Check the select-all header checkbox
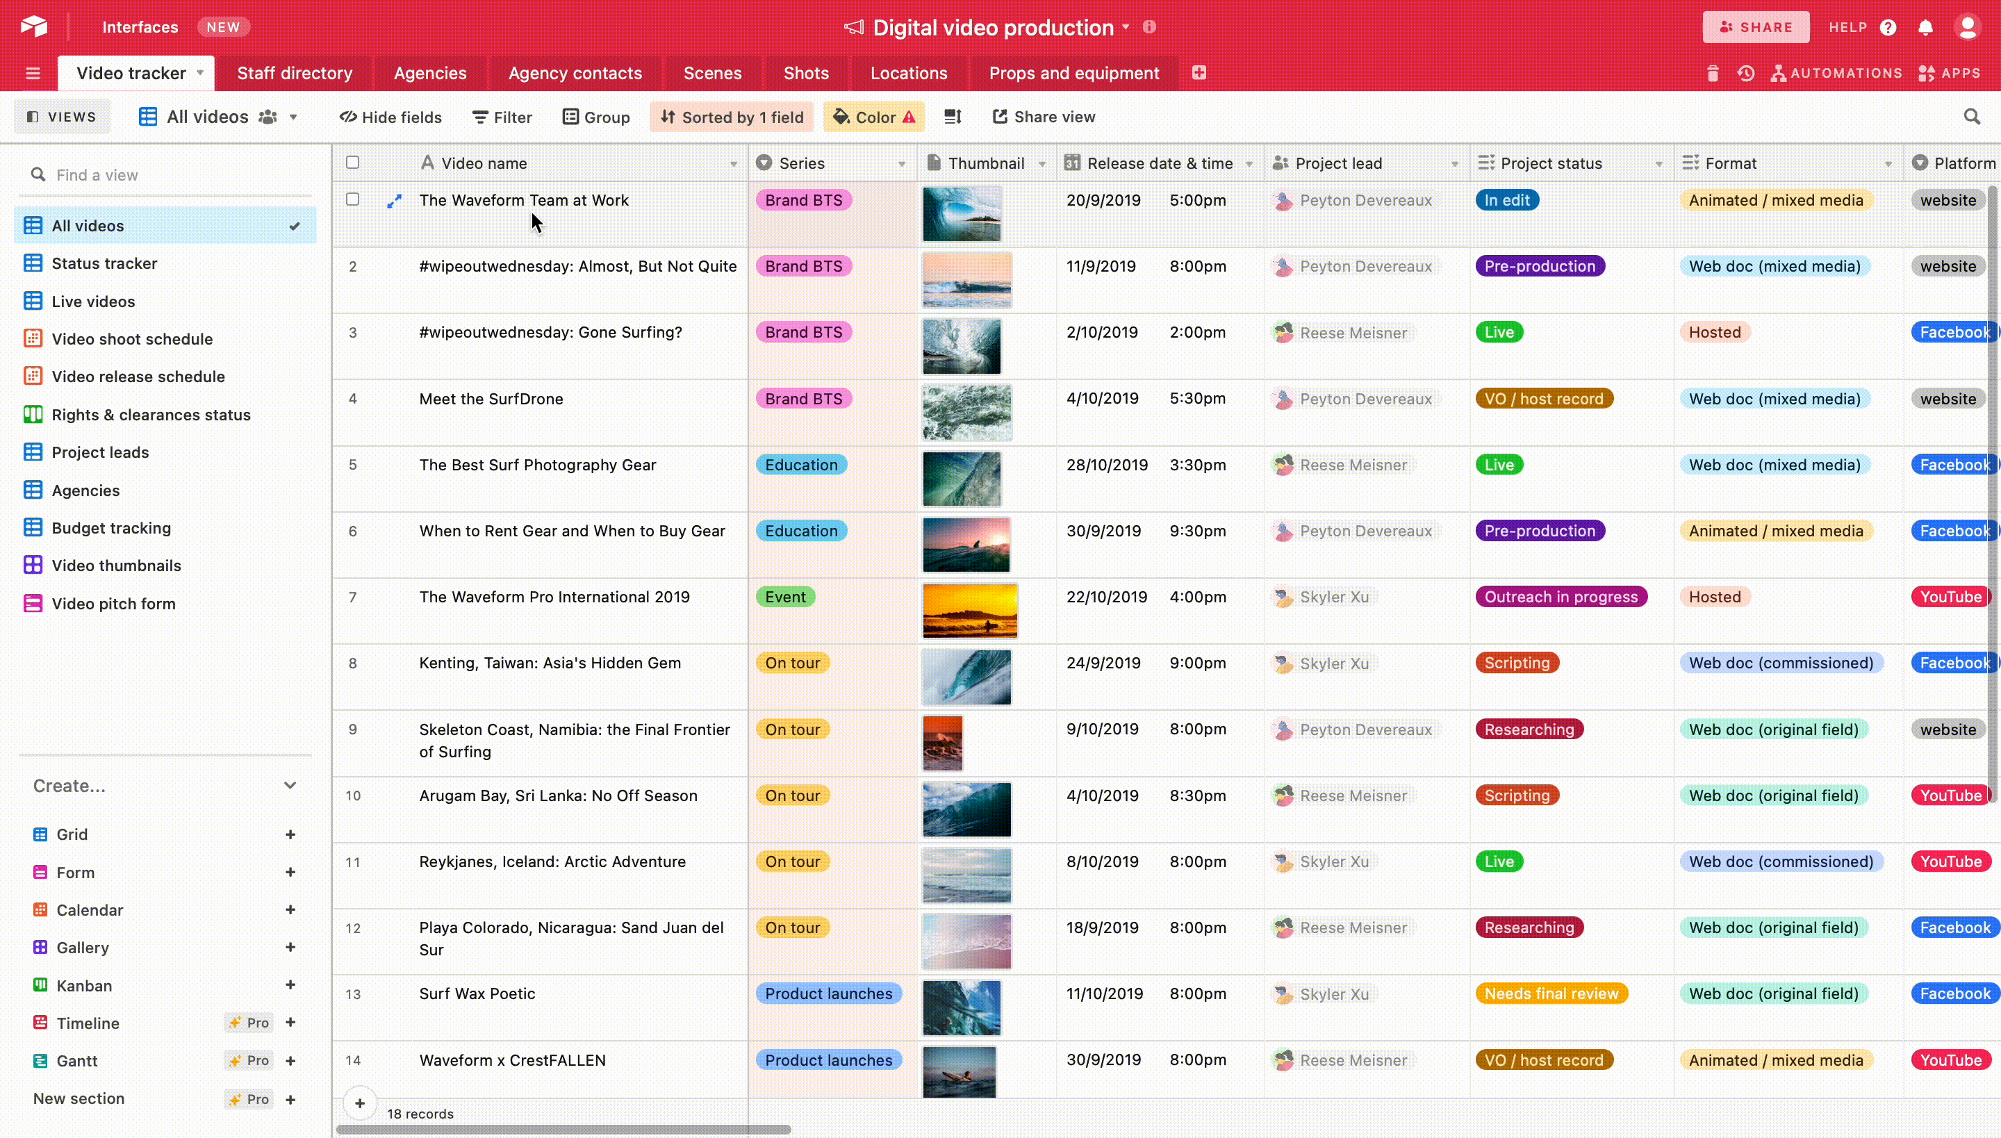 352,163
